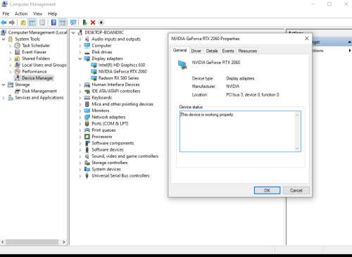Click the red X Uninstall device icon
This screenshot has width=352, height=257.
(x=93, y=23)
